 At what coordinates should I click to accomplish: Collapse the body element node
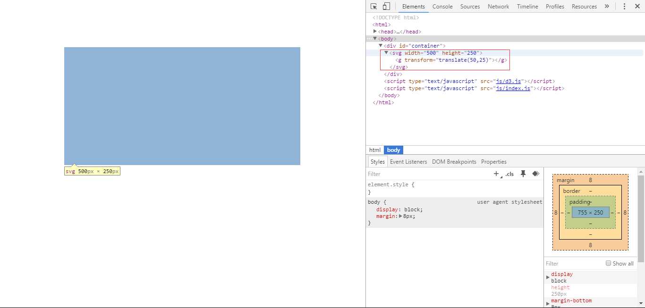[x=375, y=39]
